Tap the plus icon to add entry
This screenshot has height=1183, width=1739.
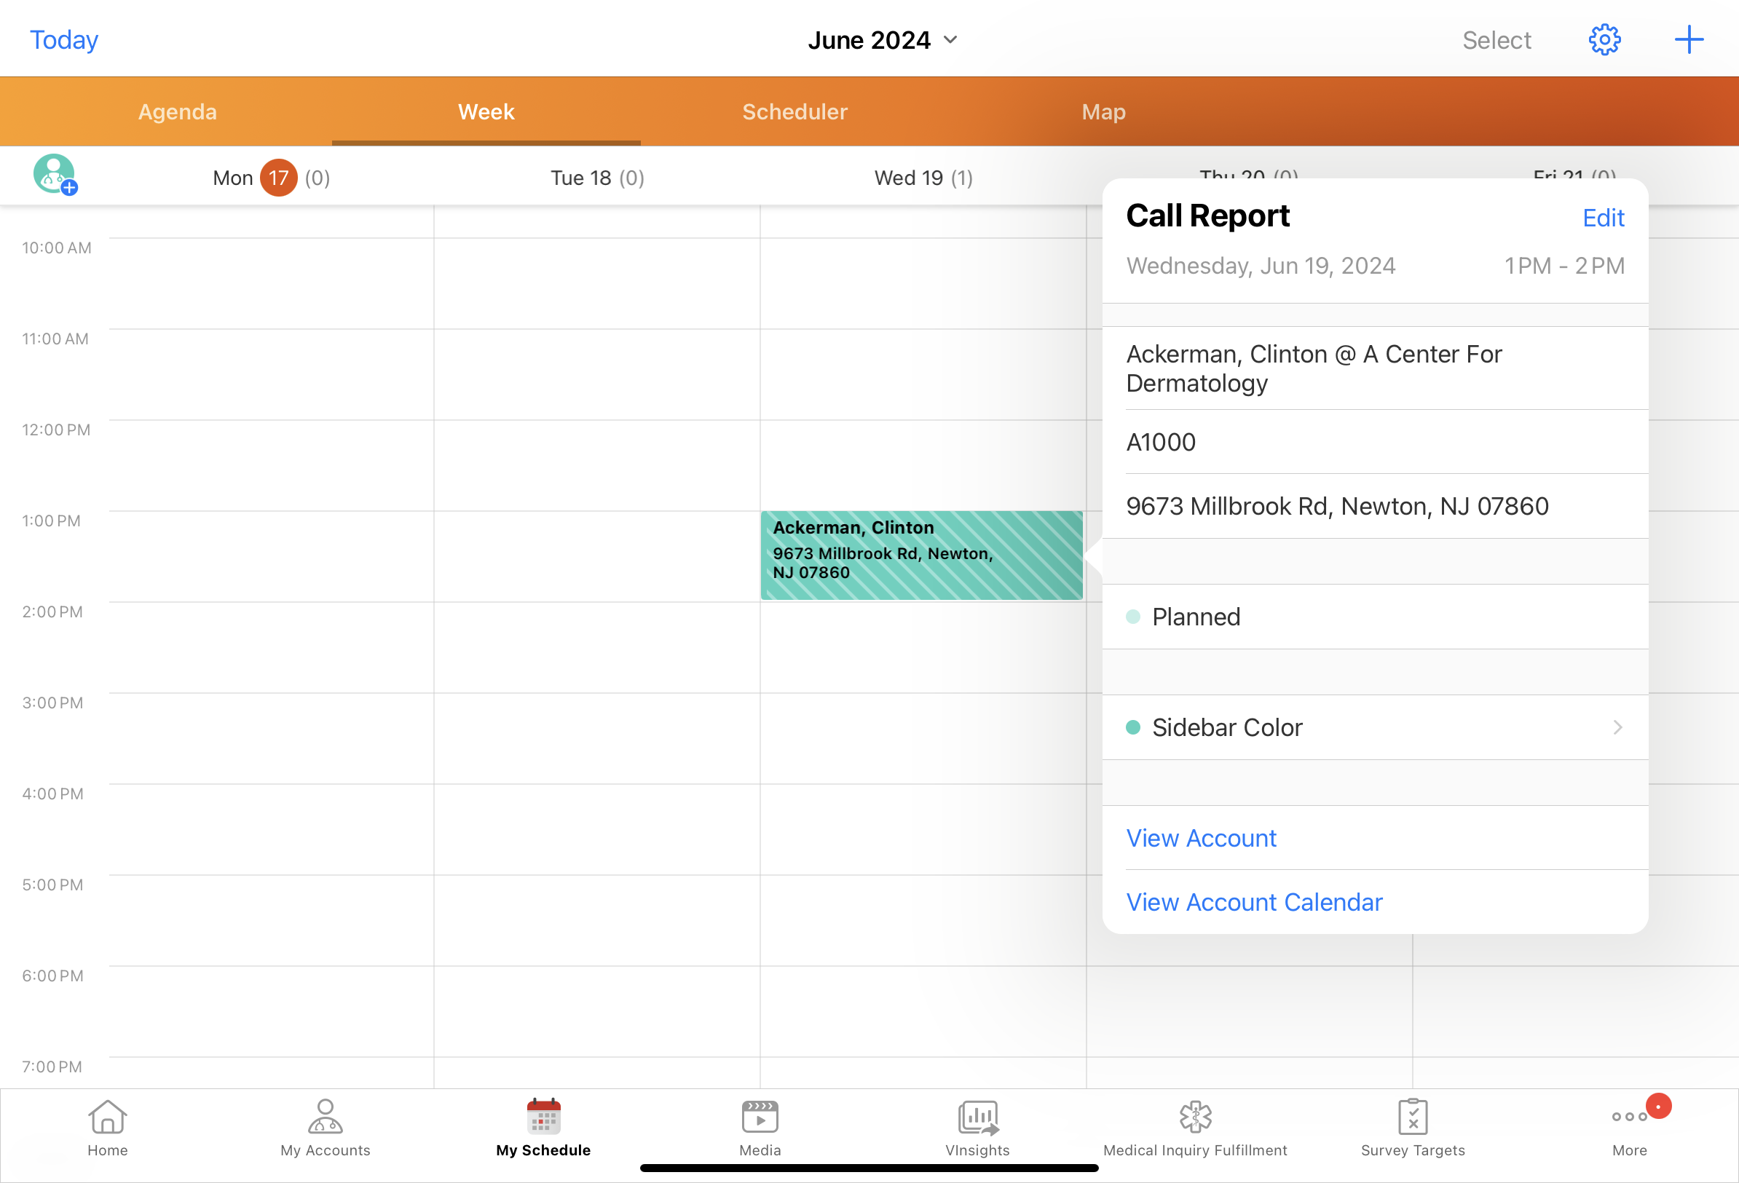coord(1688,39)
